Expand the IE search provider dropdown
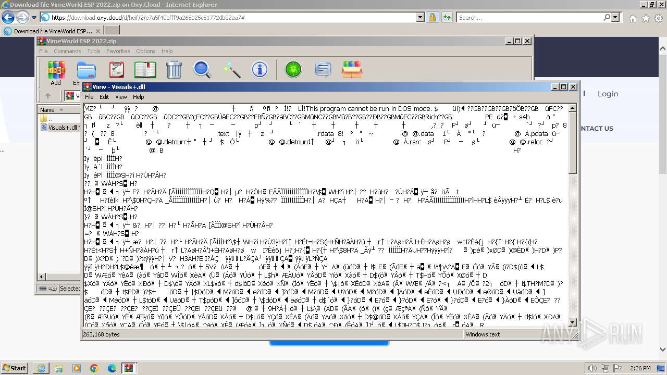The image size is (667, 375). (x=615, y=17)
